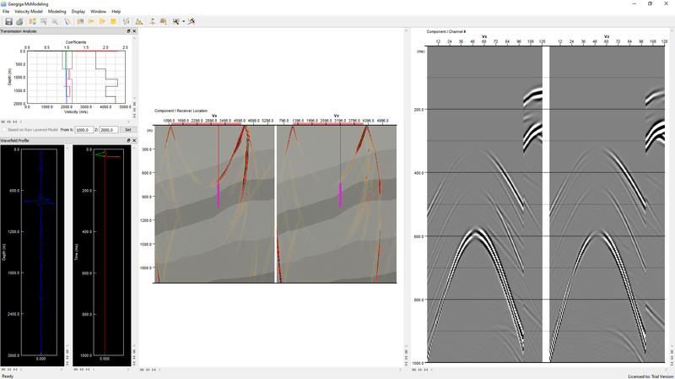Close the Wavefield Profile panel
This screenshot has width=675, height=379.
134,140
